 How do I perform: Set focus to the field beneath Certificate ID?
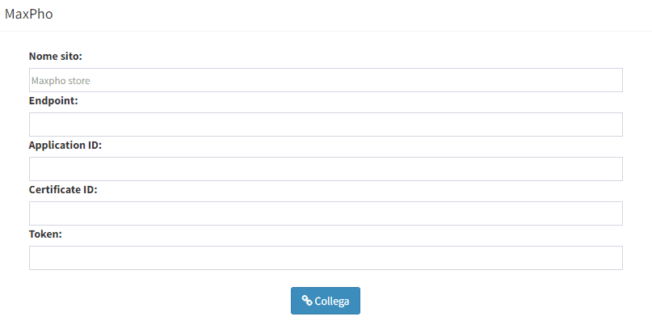pos(326,213)
